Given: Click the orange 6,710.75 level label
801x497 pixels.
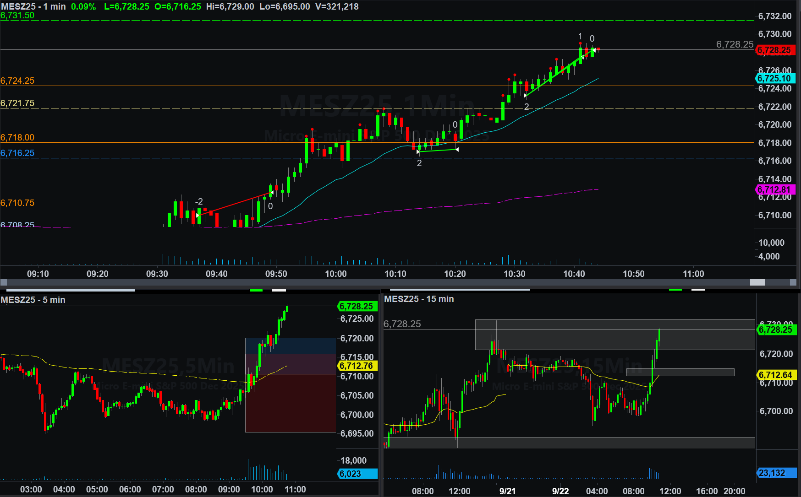Looking at the screenshot, I should coord(17,203).
